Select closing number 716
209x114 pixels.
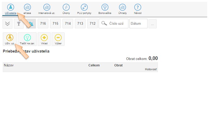click(x=43, y=24)
